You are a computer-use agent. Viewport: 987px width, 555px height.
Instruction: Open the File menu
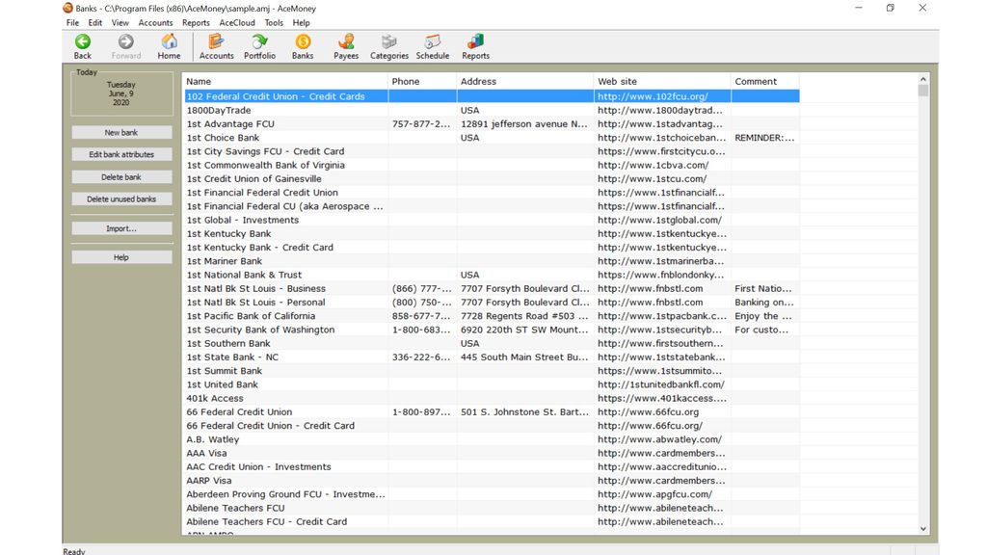72,23
